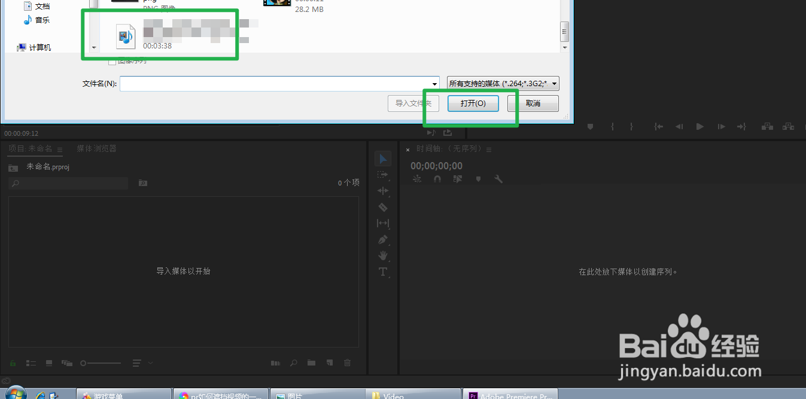Image resolution: width=806 pixels, height=399 pixels.
Task: Toggle Linked Selection in the timeline
Action: pyautogui.click(x=458, y=179)
